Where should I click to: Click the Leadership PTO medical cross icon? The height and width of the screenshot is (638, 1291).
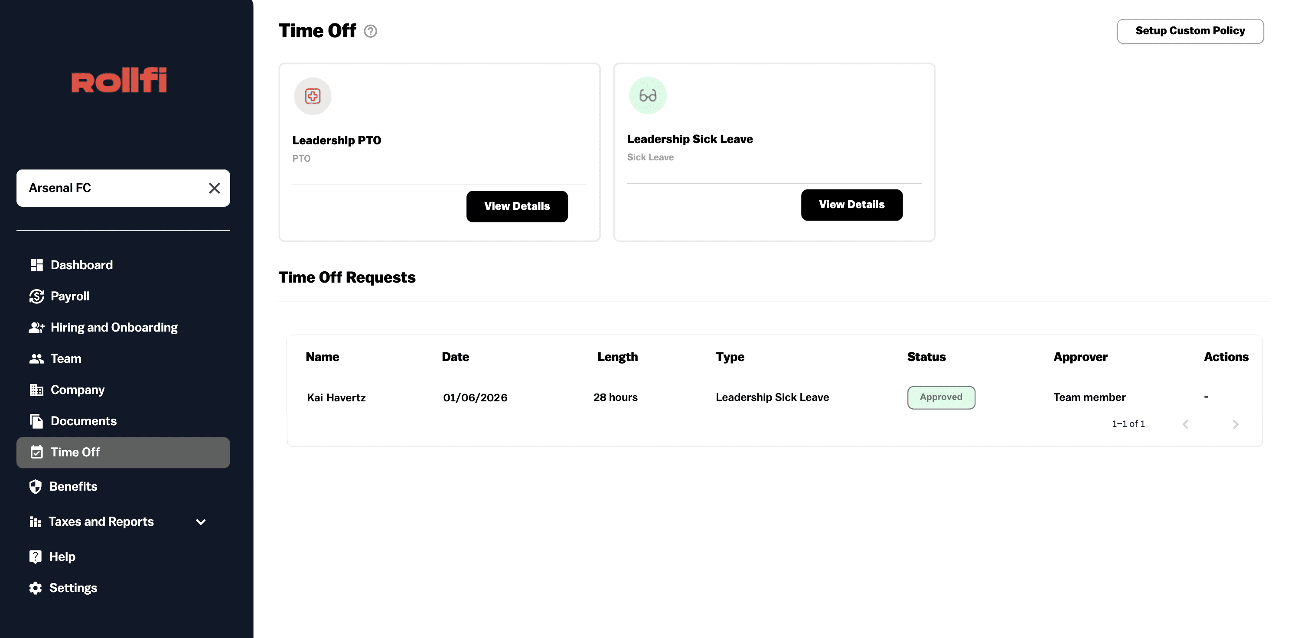point(312,96)
